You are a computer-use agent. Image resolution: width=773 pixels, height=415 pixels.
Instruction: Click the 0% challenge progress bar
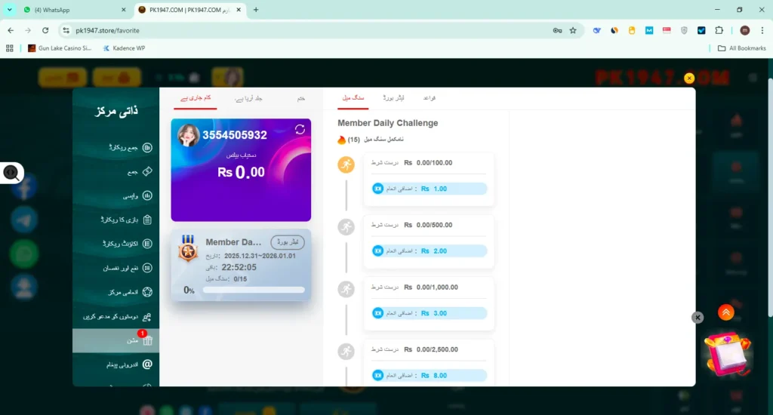pyautogui.click(x=254, y=290)
